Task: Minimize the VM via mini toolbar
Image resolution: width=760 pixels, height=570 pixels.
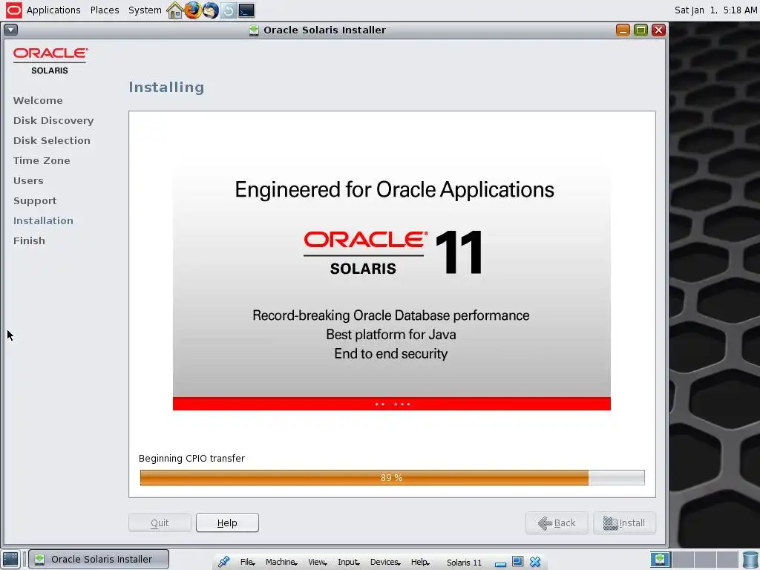Action: (x=501, y=563)
